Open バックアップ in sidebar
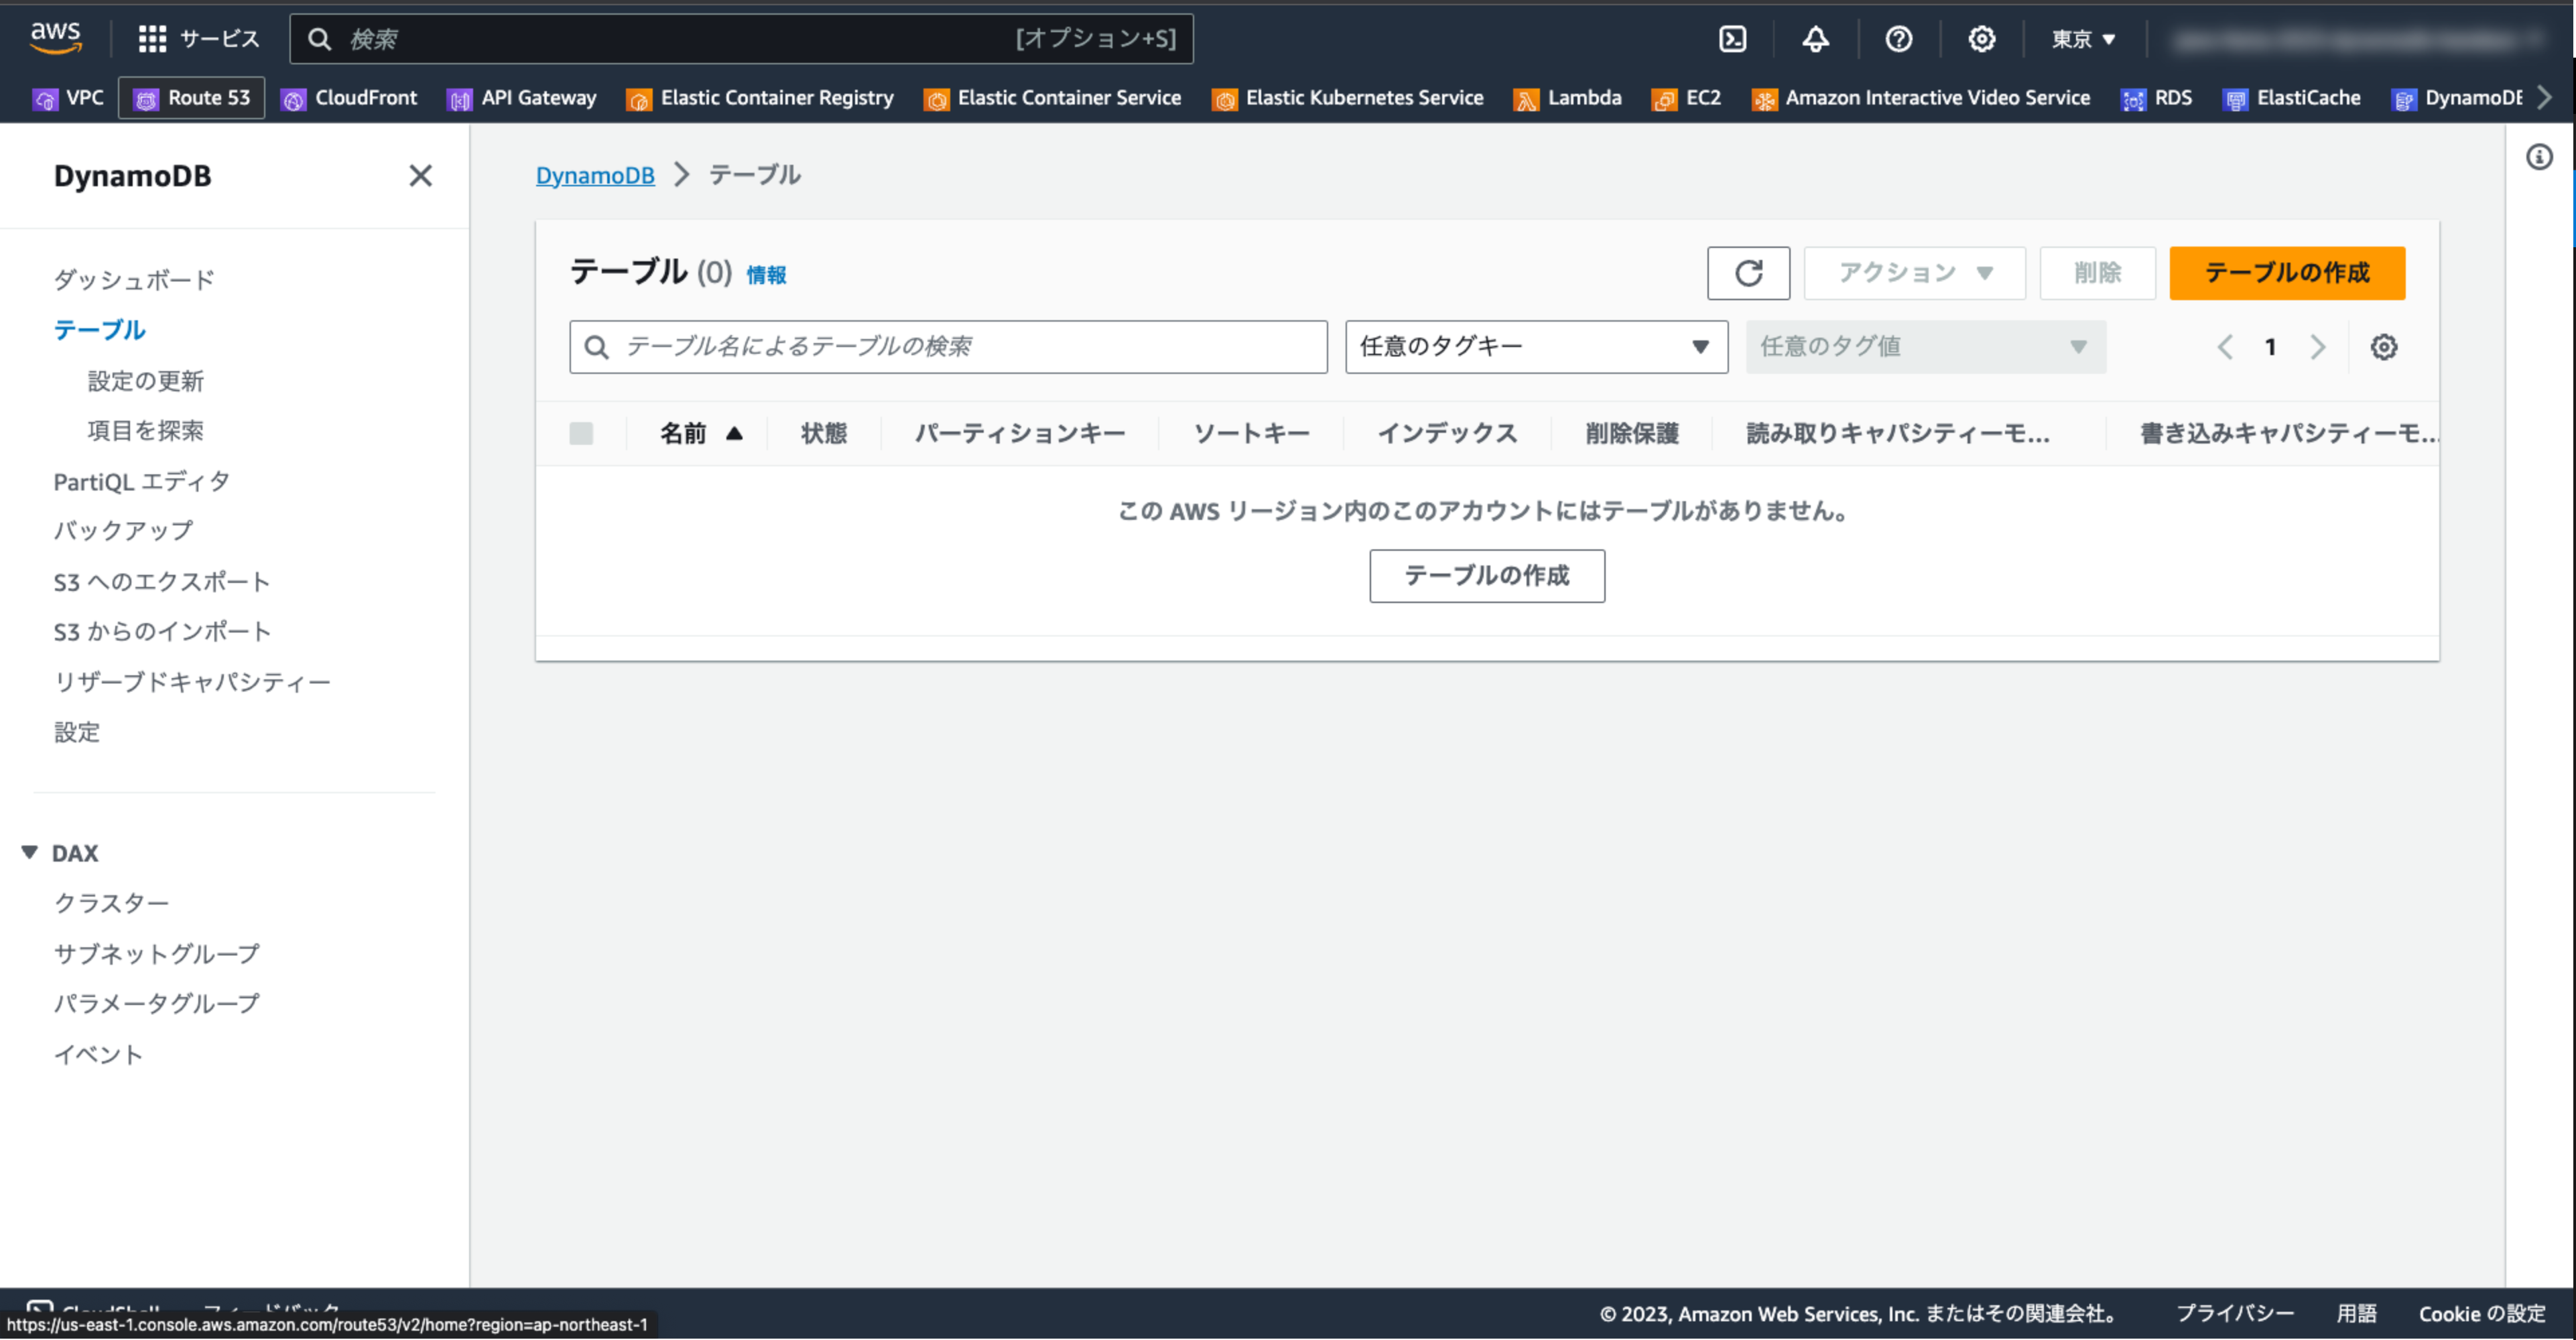 [123, 531]
